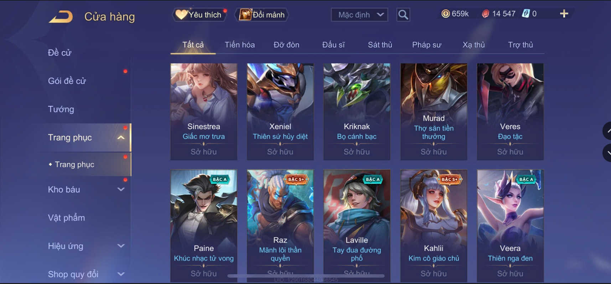Expand the Kho báu sidebar section

121,189
